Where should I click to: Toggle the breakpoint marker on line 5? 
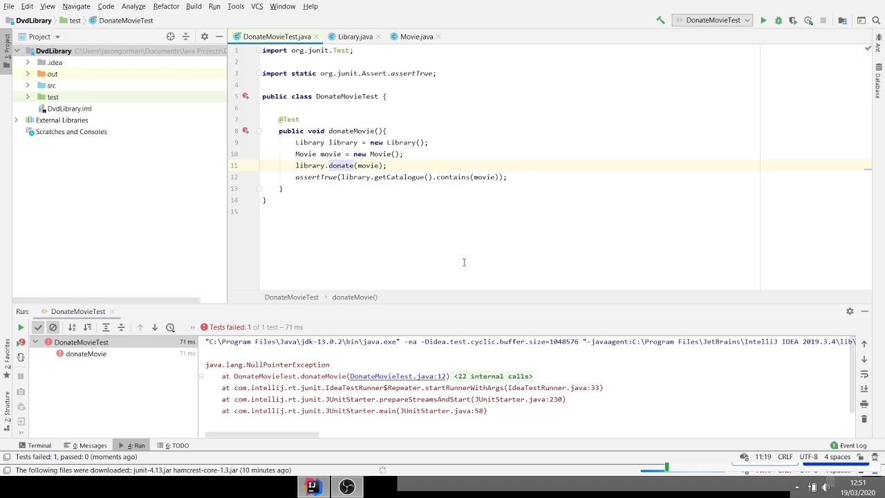click(245, 96)
